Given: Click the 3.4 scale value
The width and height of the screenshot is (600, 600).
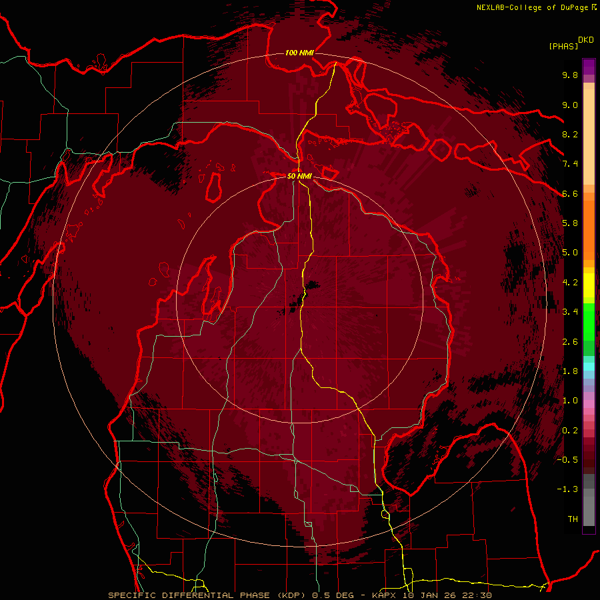Looking at the screenshot, I should click(570, 312).
